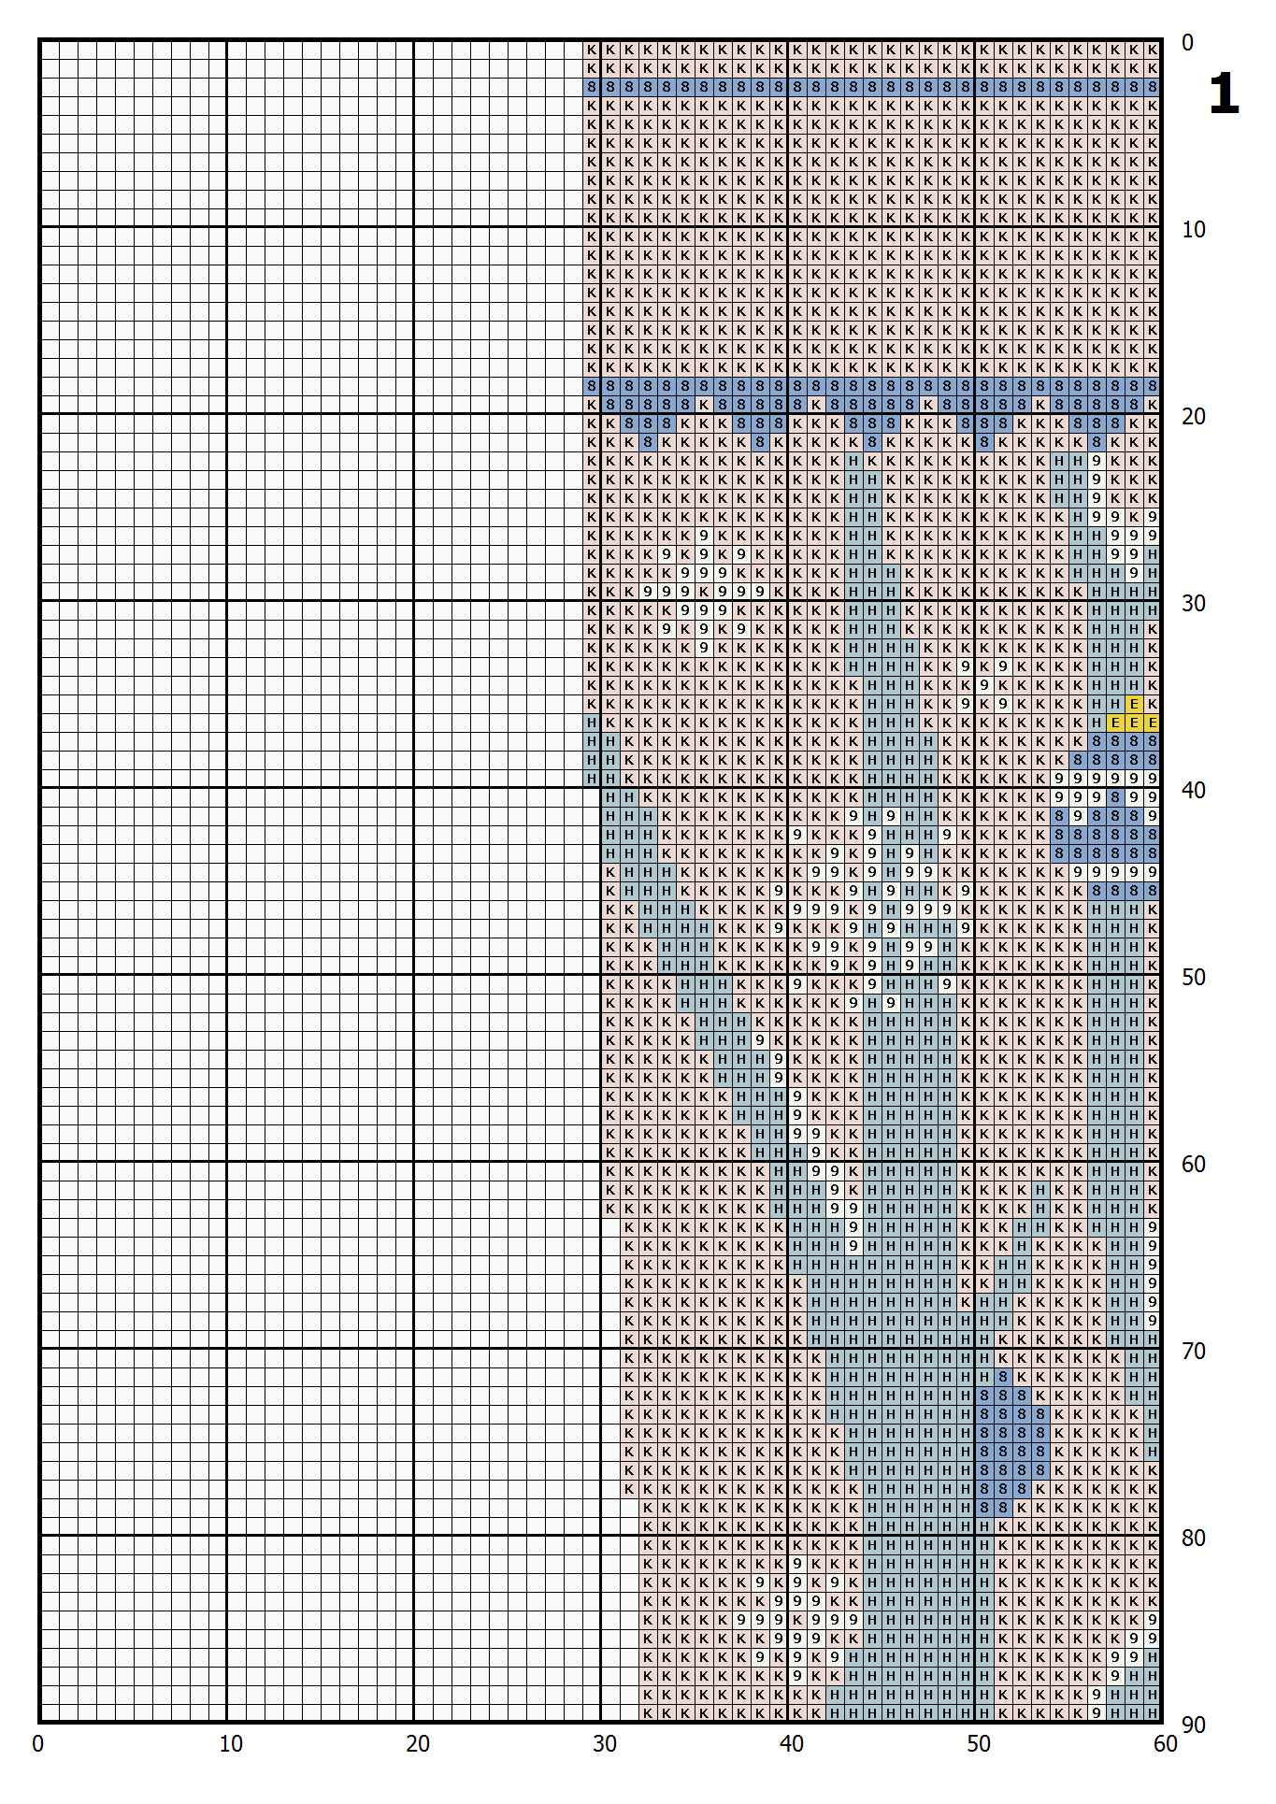Screen dimensions: 1276x1804
Task: Click column label 0 on the bottom axis
Action: (38, 1743)
